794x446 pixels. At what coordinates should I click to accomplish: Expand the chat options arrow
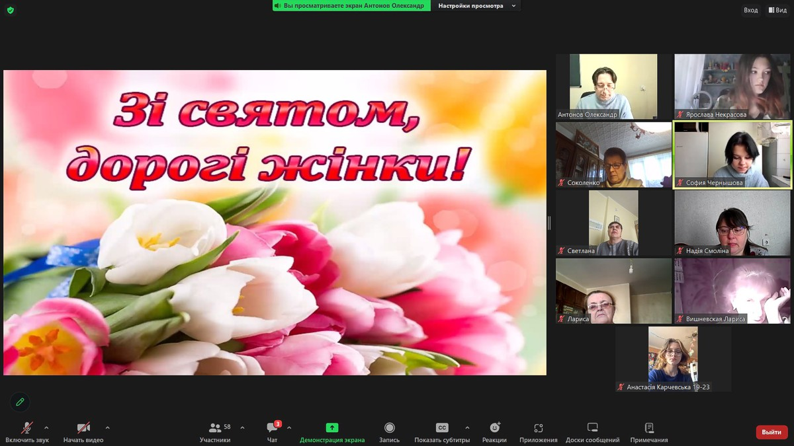coord(289,427)
